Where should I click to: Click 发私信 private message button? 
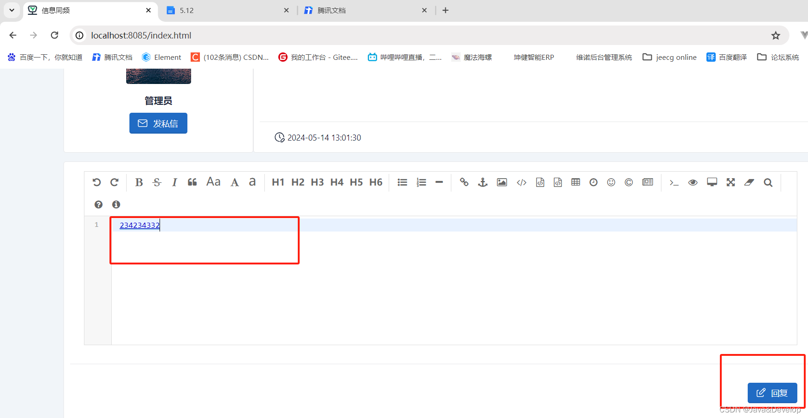click(x=158, y=123)
